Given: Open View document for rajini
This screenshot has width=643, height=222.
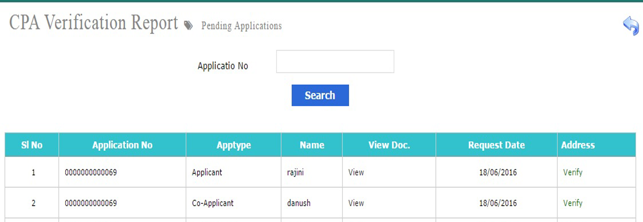Looking at the screenshot, I should (x=356, y=172).
